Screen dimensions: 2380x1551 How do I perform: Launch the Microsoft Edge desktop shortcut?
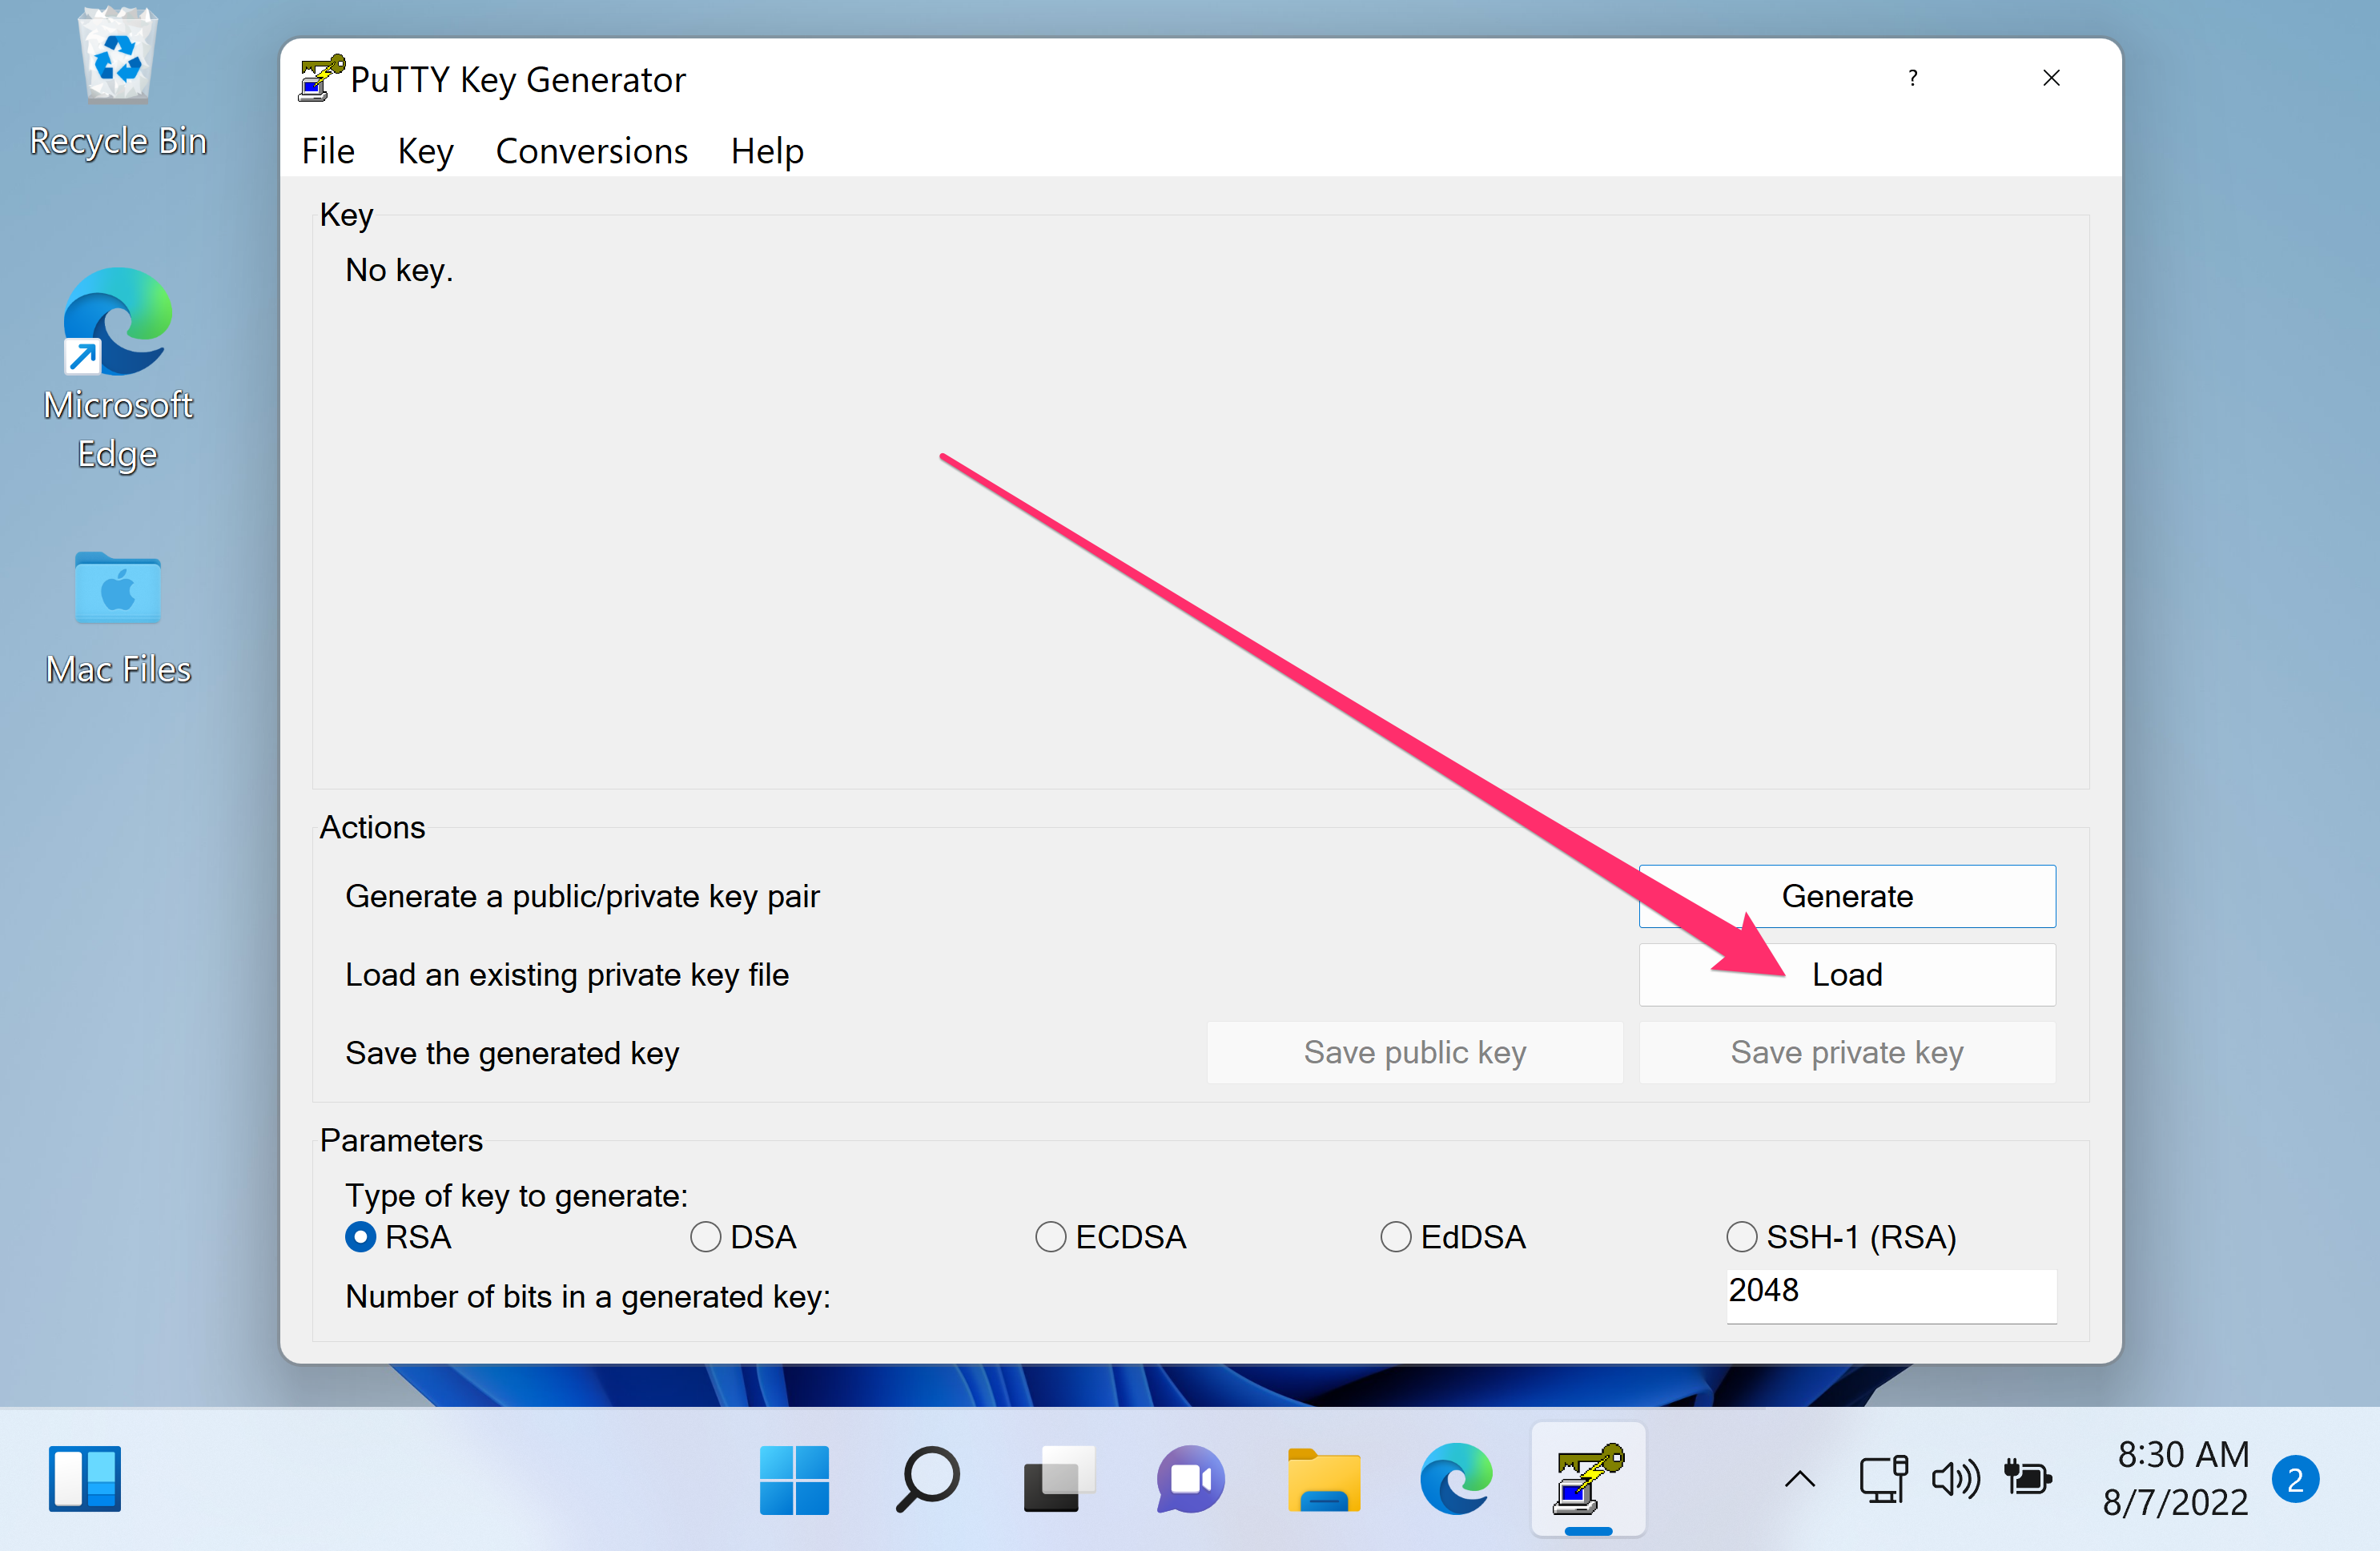pyautogui.click(x=118, y=370)
